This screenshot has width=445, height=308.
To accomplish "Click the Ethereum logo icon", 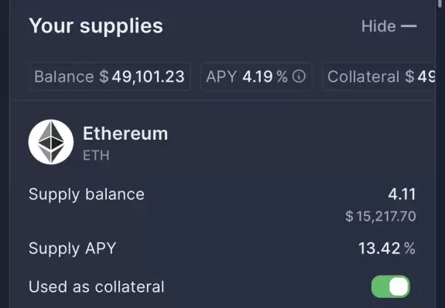I will [51, 142].
